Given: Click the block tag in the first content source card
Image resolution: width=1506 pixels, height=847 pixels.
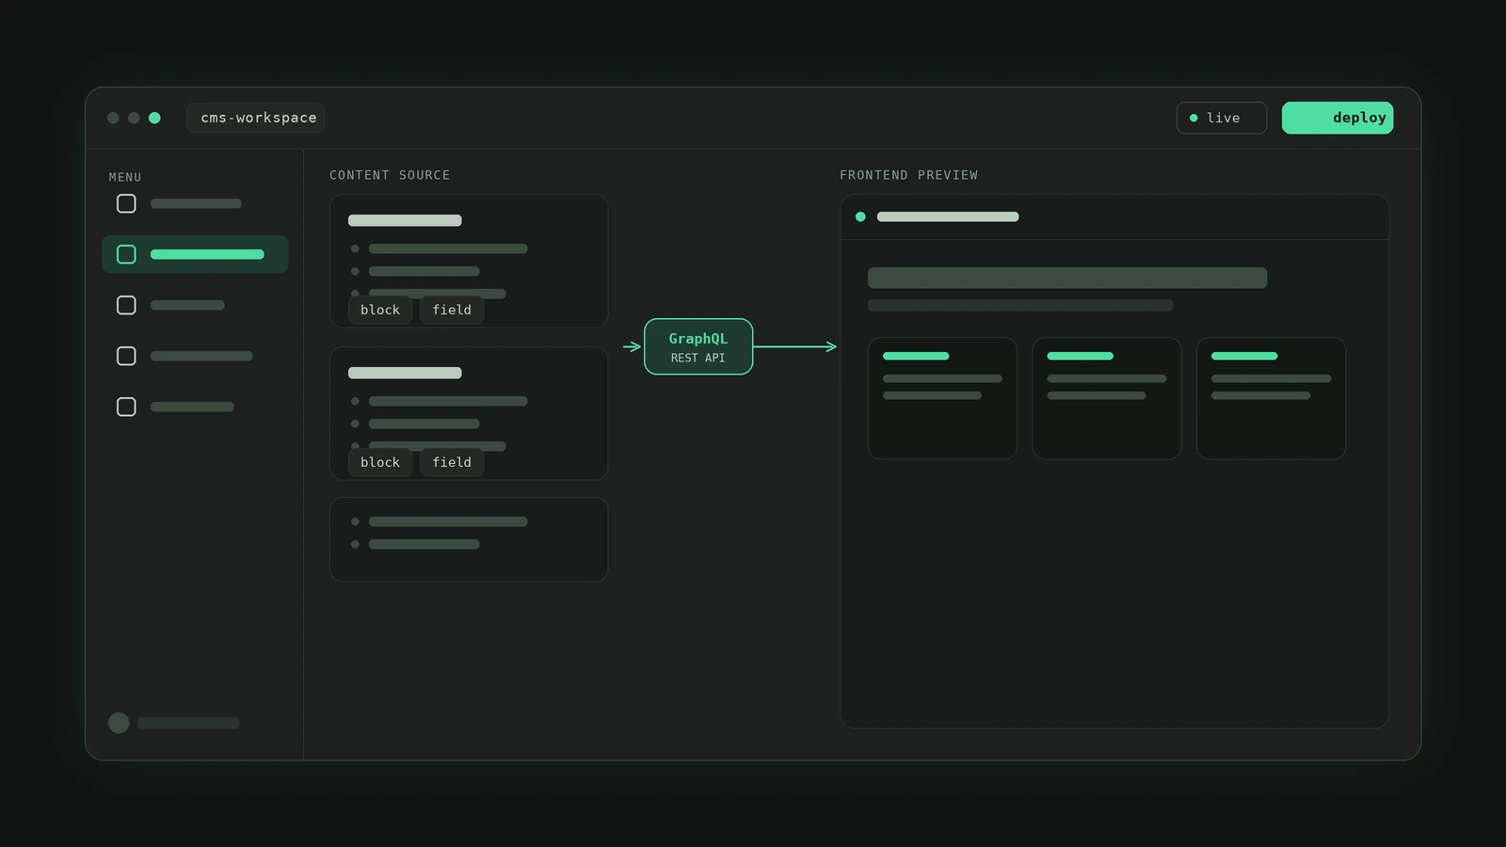Looking at the screenshot, I should 380,310.
